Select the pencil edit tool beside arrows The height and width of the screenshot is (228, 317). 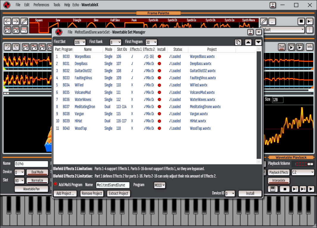coord(24,21)
